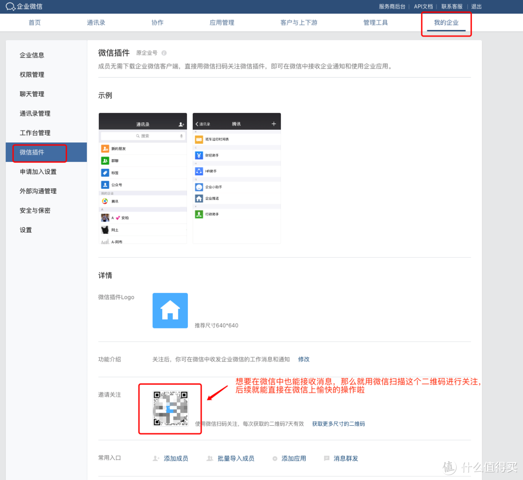
Task: Open 客户与上下游 in top navigation
Action: click(298, 23)
